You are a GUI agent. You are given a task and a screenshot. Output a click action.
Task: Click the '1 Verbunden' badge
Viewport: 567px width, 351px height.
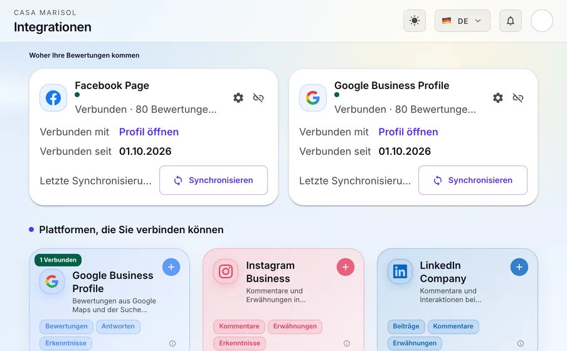click(58, 260)
